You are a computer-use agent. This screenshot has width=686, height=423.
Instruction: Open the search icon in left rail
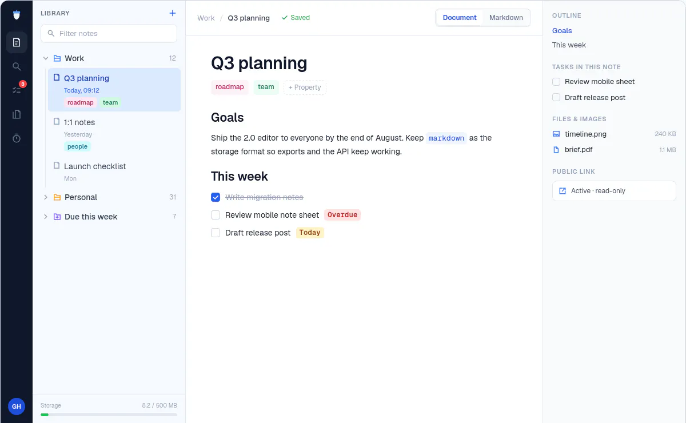coord(17,66)
